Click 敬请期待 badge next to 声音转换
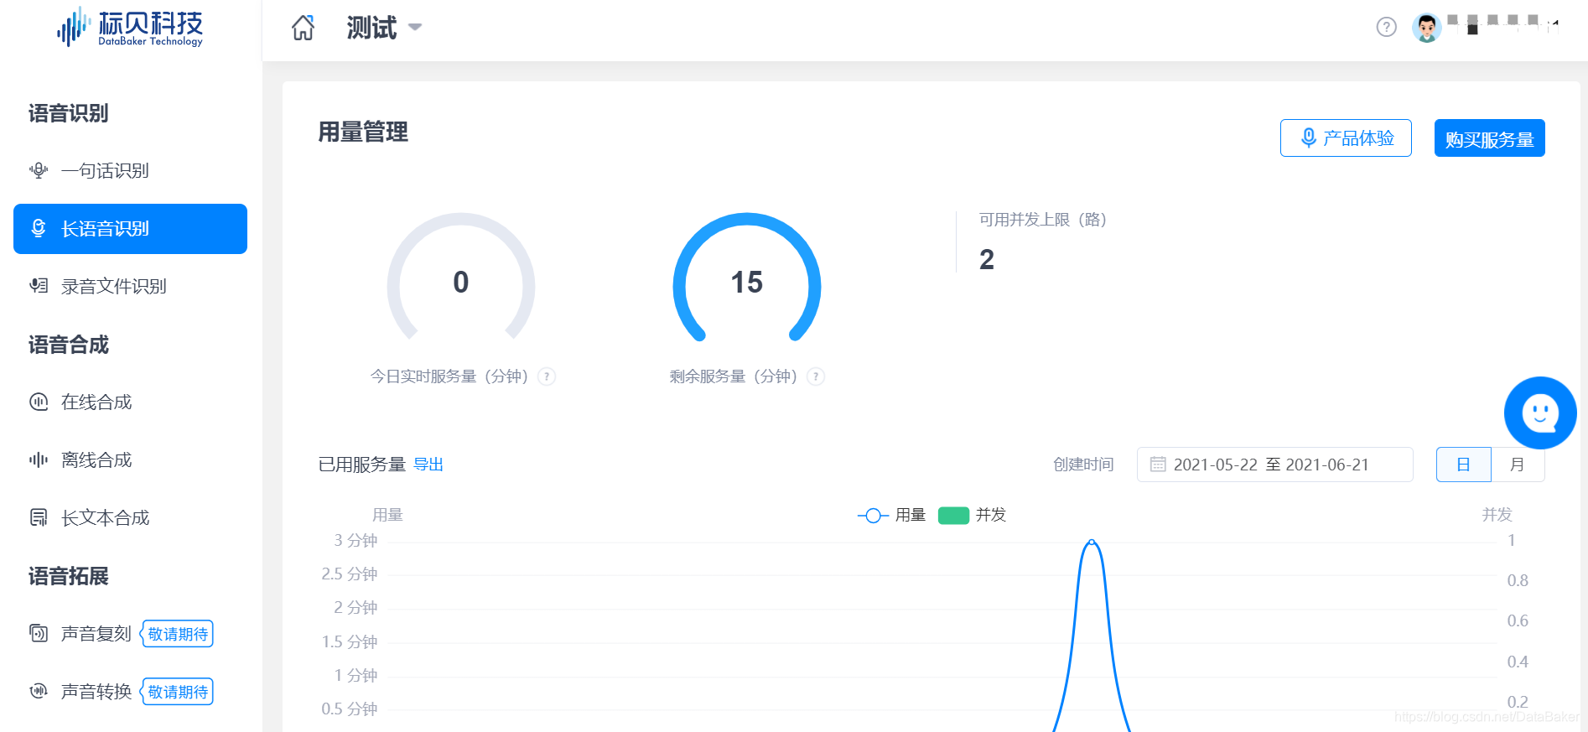This screenshot has width=1588, height=732. [177, 692]
